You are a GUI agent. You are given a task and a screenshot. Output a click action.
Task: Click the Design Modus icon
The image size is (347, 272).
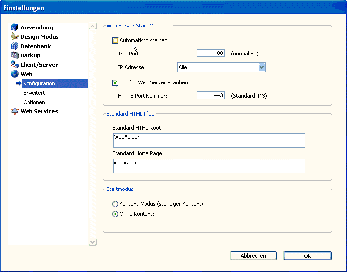(15, 37)
